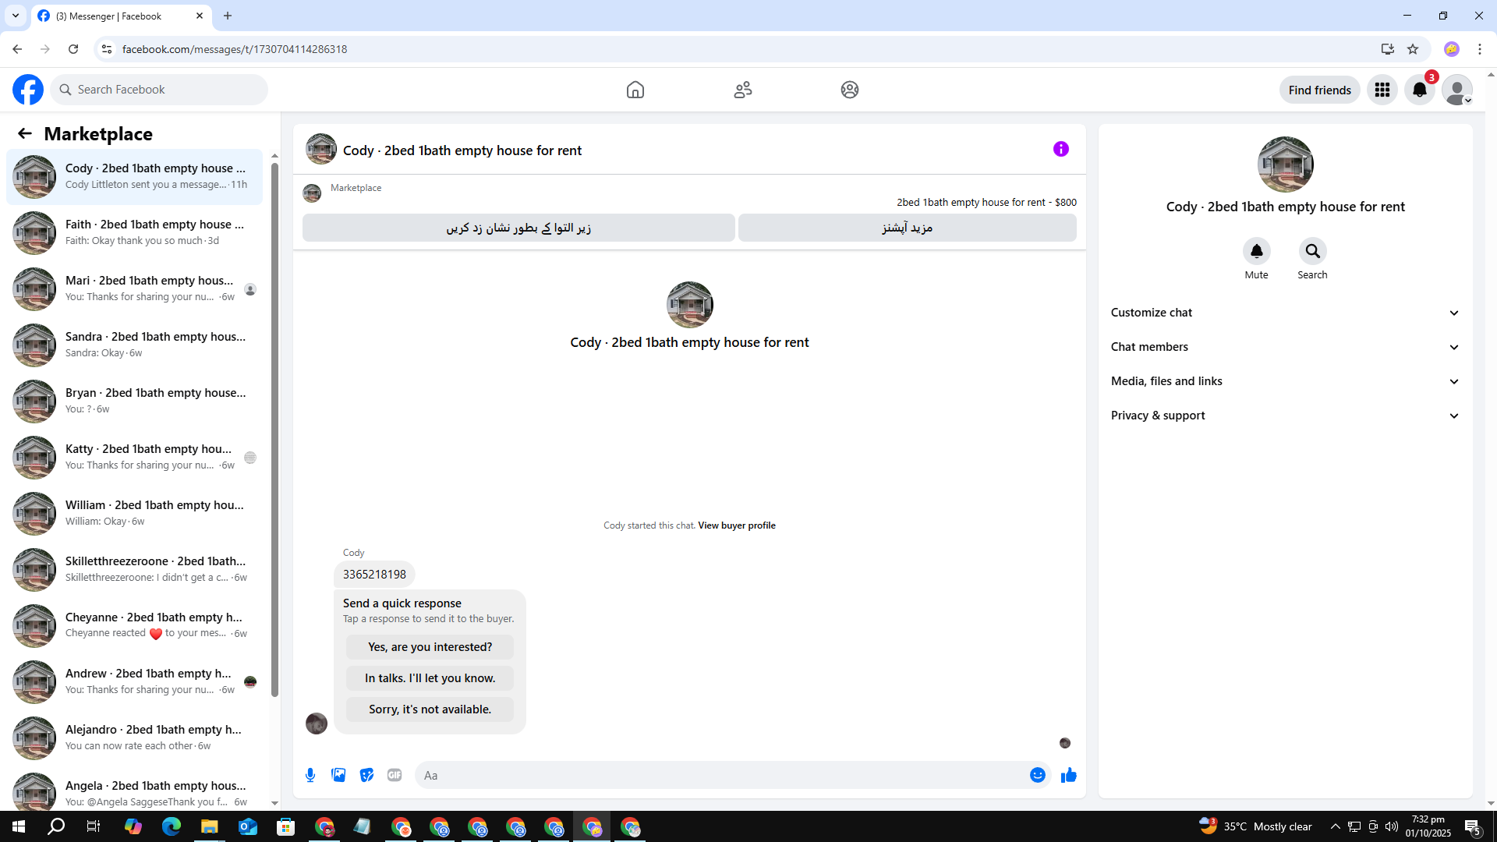Open the Friends icon in top navigation

[x=743, y=90]
